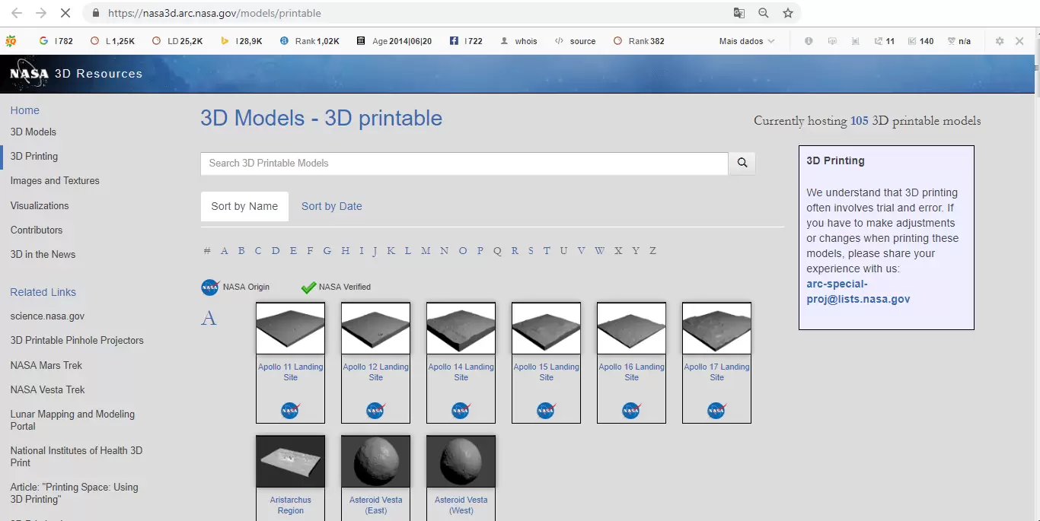Click the green NASA Verified checkmark icon

[x=308, y=288]
